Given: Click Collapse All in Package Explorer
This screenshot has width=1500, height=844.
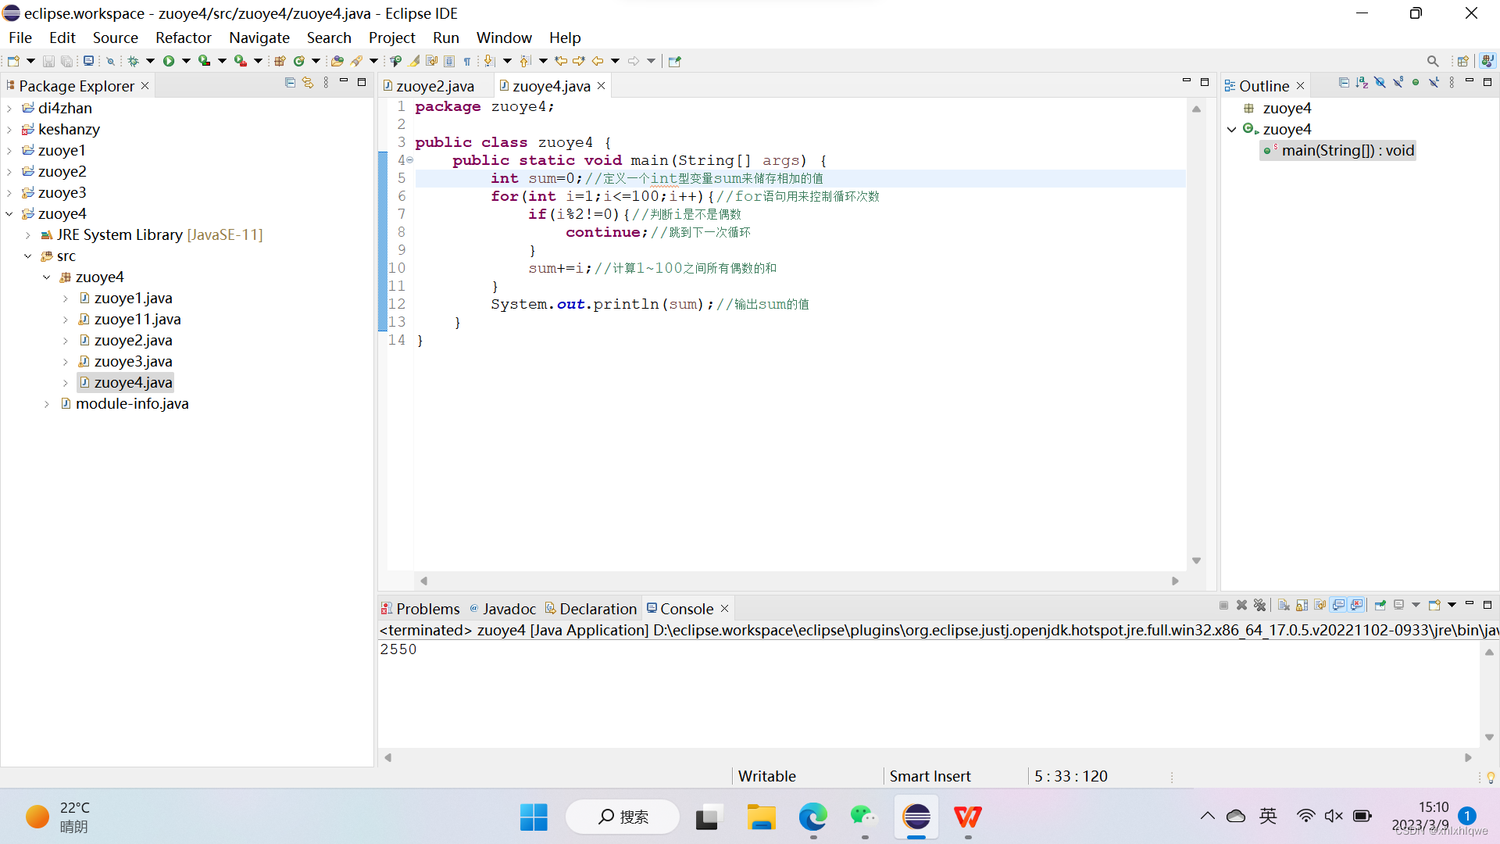Looking at the screenshot, I should click(290, 83).
